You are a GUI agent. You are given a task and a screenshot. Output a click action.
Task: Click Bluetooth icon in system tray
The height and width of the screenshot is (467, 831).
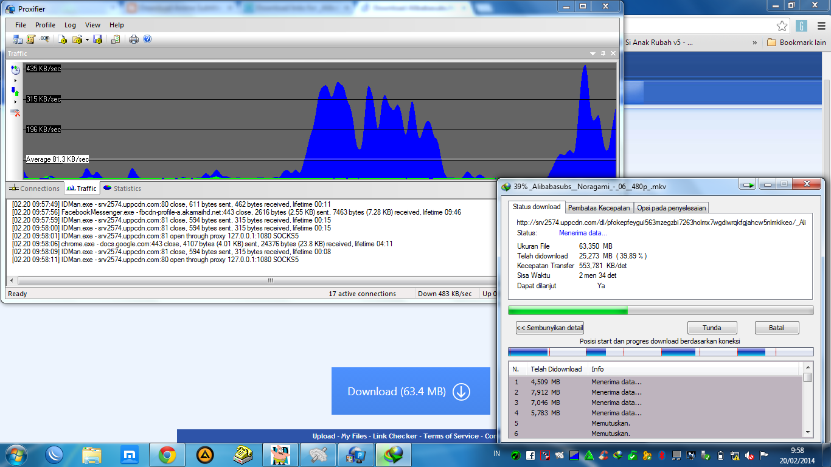pyautogui.click(x=663, y=455)
